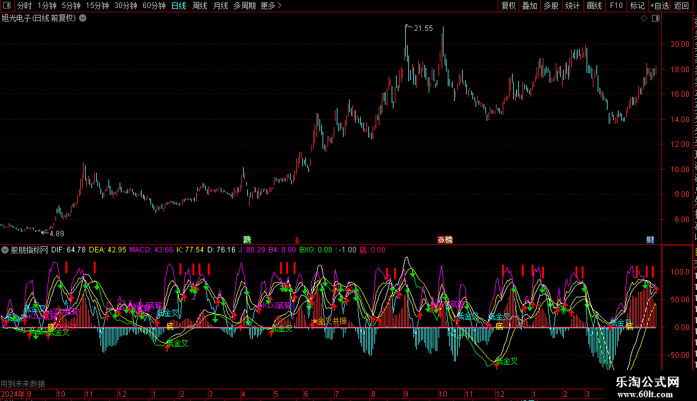This screenshot has height=401, width=697.
Task: Click the green 跌 marker on the chart
Action: tap(247, 239)
